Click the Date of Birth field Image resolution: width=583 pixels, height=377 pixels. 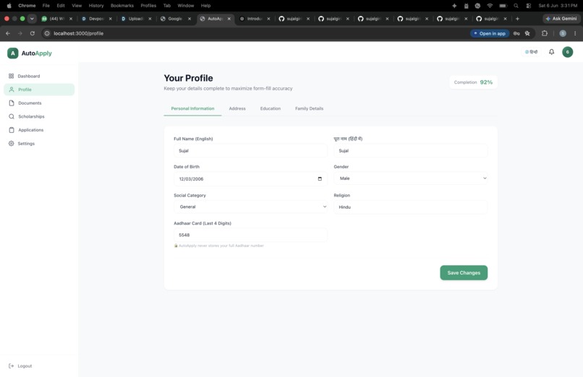pyautogui.click(x=250, y=179)
